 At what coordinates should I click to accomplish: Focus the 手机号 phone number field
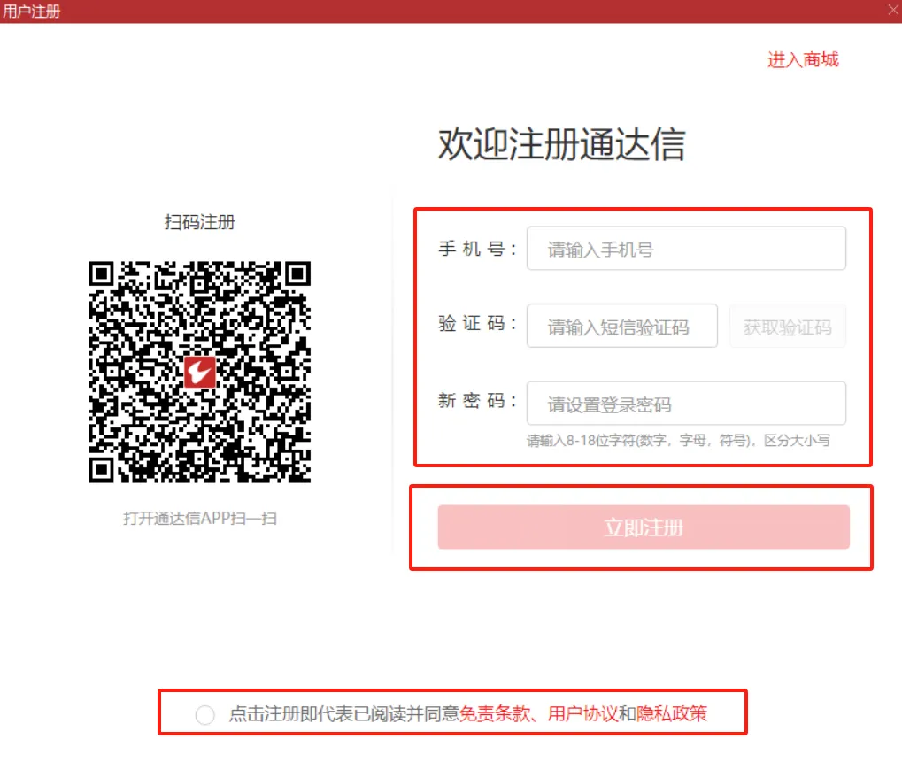coord(686,249)
